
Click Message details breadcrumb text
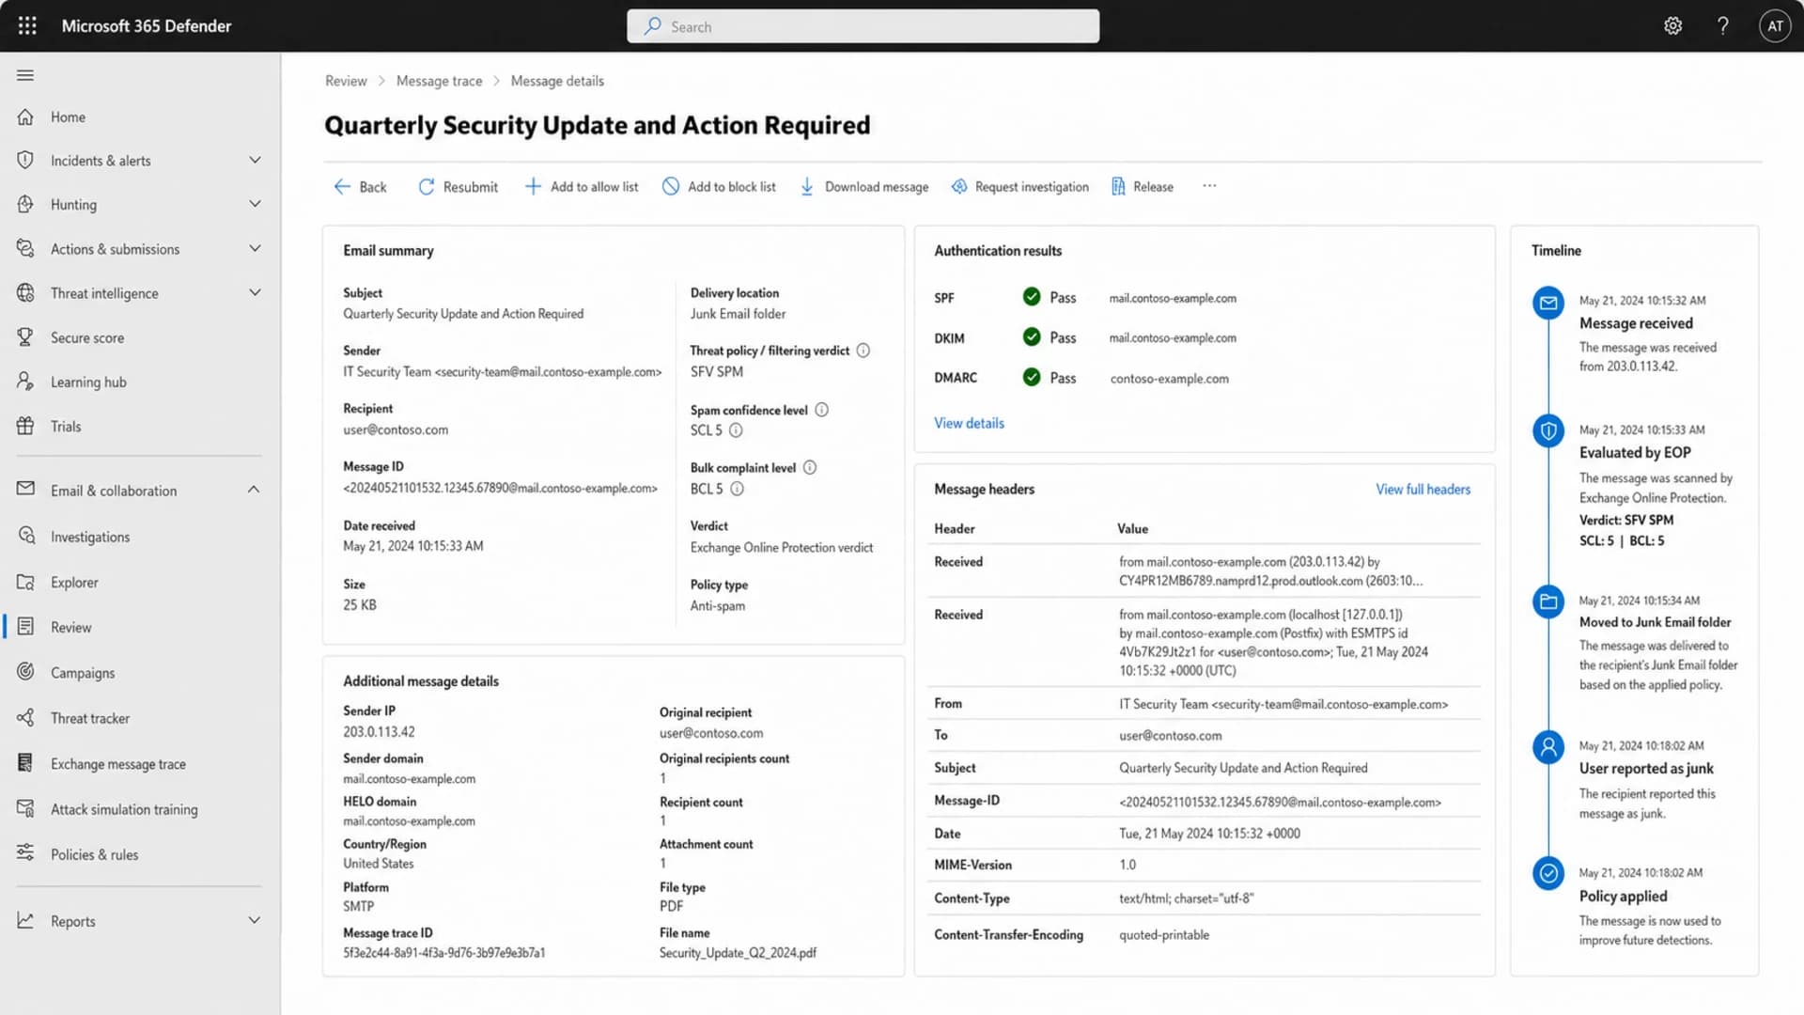pos(557,81)
